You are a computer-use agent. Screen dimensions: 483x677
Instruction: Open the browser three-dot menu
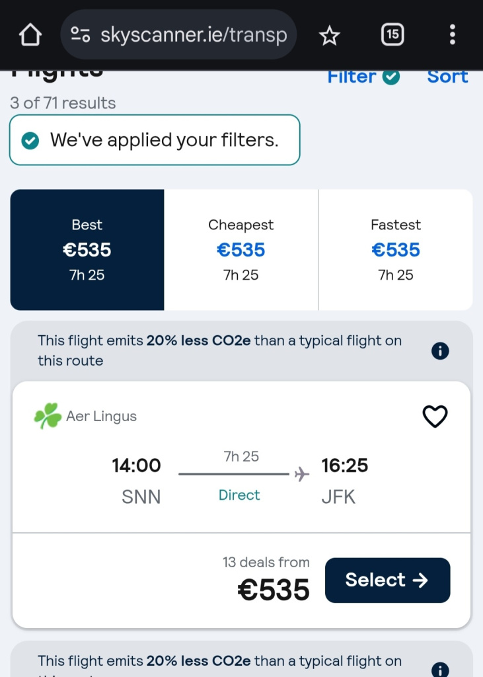click(x=452, y=35)
